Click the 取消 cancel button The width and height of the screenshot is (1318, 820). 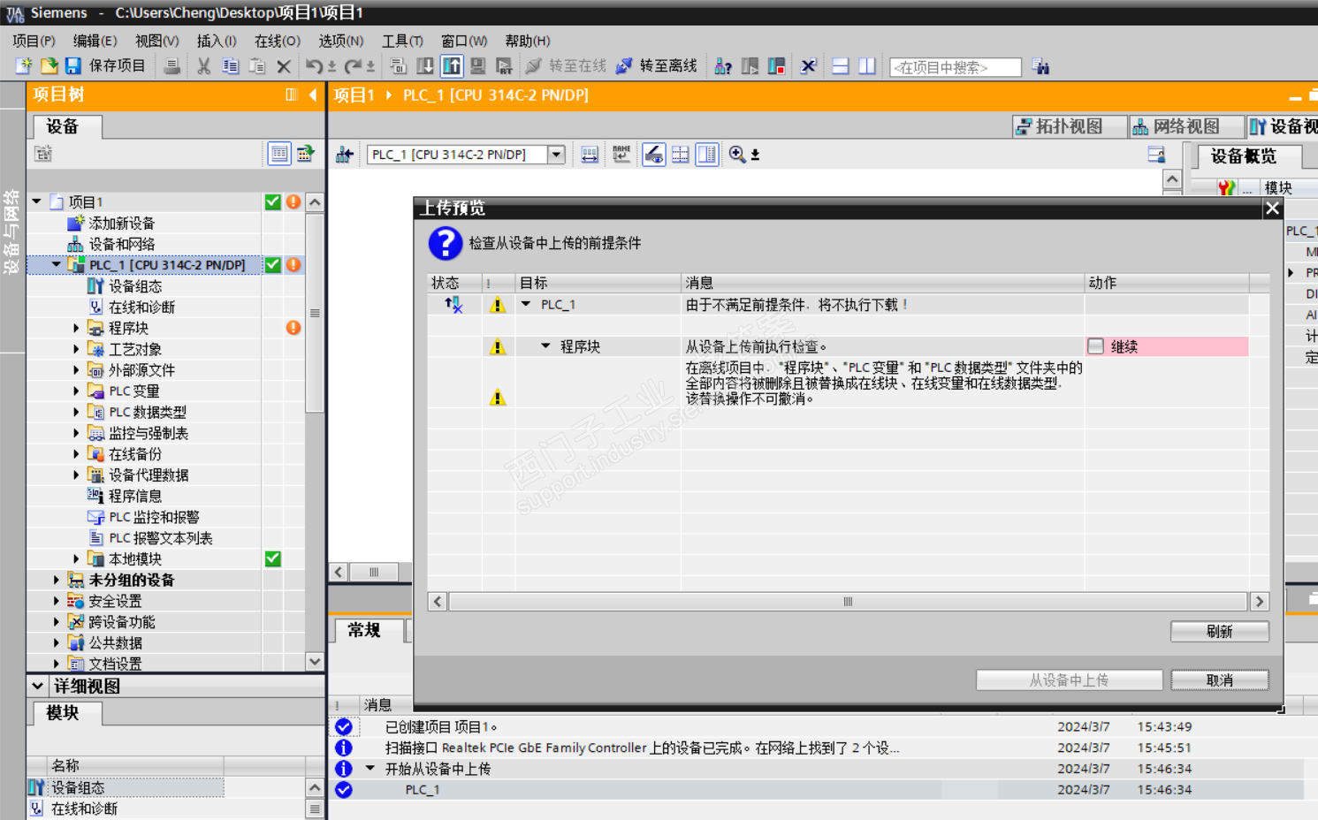pyautogui.click(x=1219, y=680)
